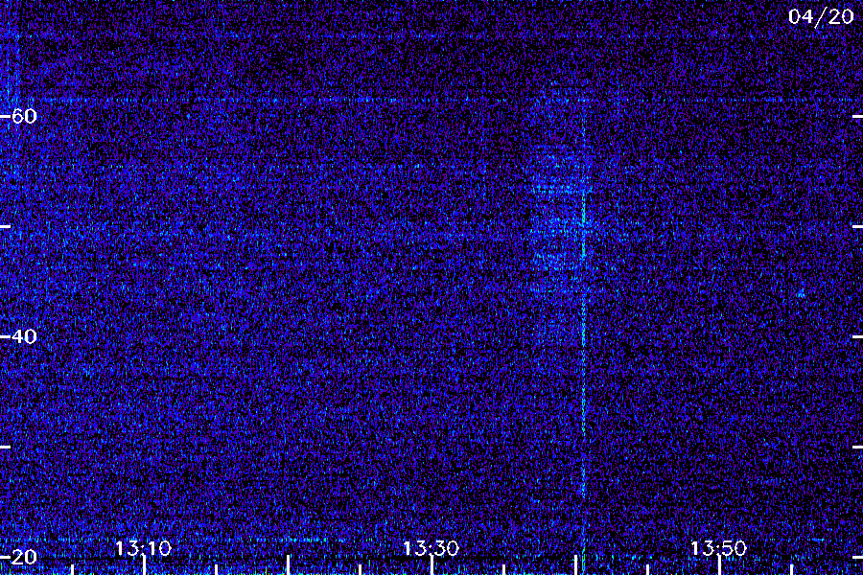This screenshot has height=575, width=863.
Task: Click the 40 frequency axis label
Action: [x=24, y=336]
